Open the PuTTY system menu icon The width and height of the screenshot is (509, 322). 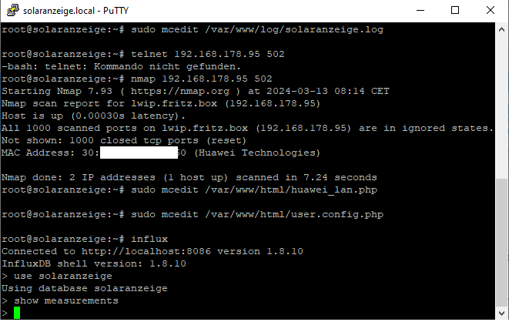point(9,10)
